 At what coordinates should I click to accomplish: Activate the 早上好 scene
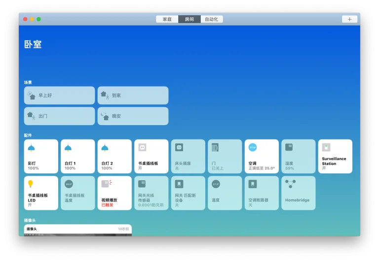click(59, 95)
